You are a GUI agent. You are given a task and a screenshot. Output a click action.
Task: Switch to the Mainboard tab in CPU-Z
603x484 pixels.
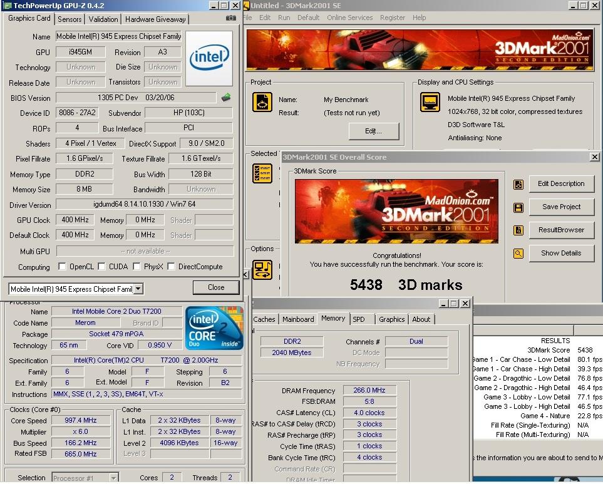[x=298, y=319]
